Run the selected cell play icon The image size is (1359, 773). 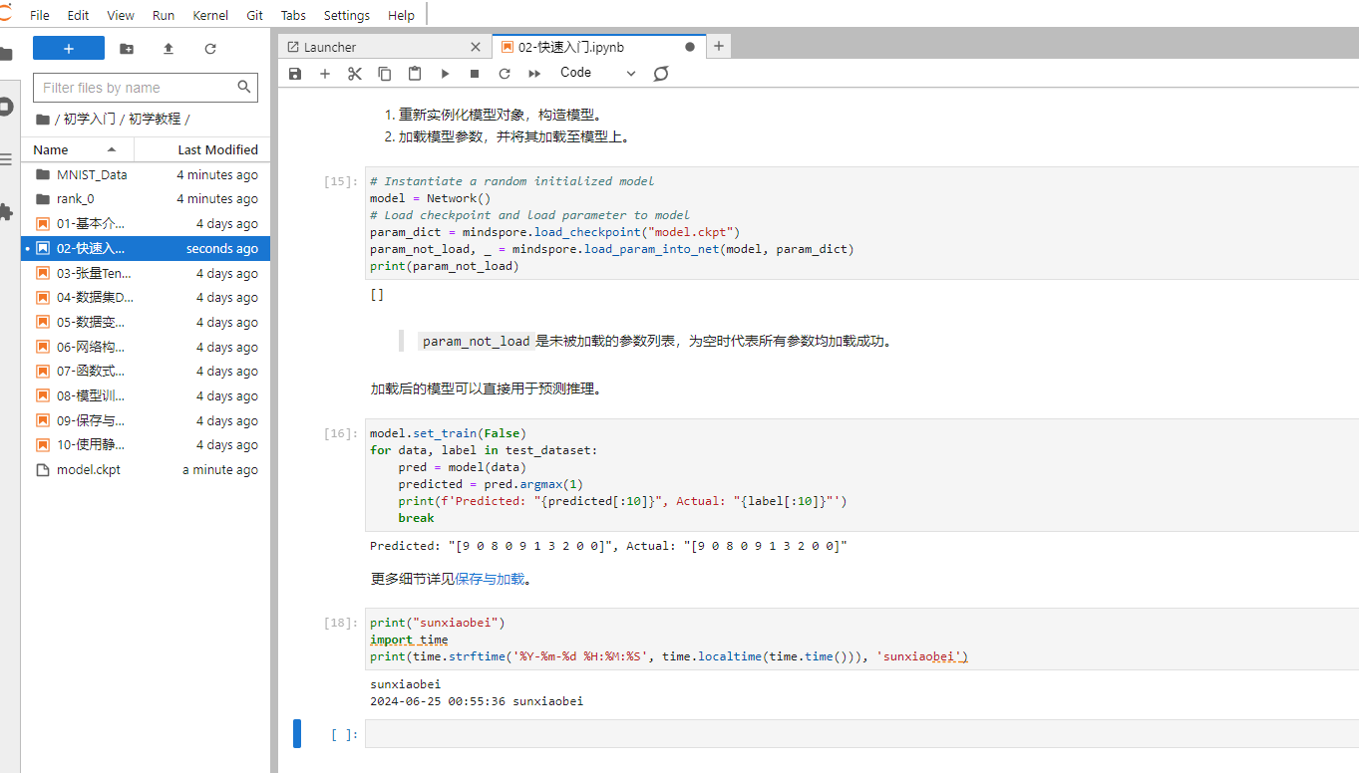tap(445, 73)
